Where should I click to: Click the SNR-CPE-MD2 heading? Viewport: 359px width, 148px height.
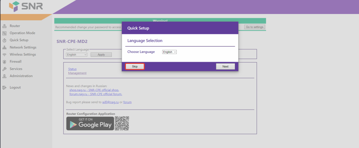tap(72, 42)
